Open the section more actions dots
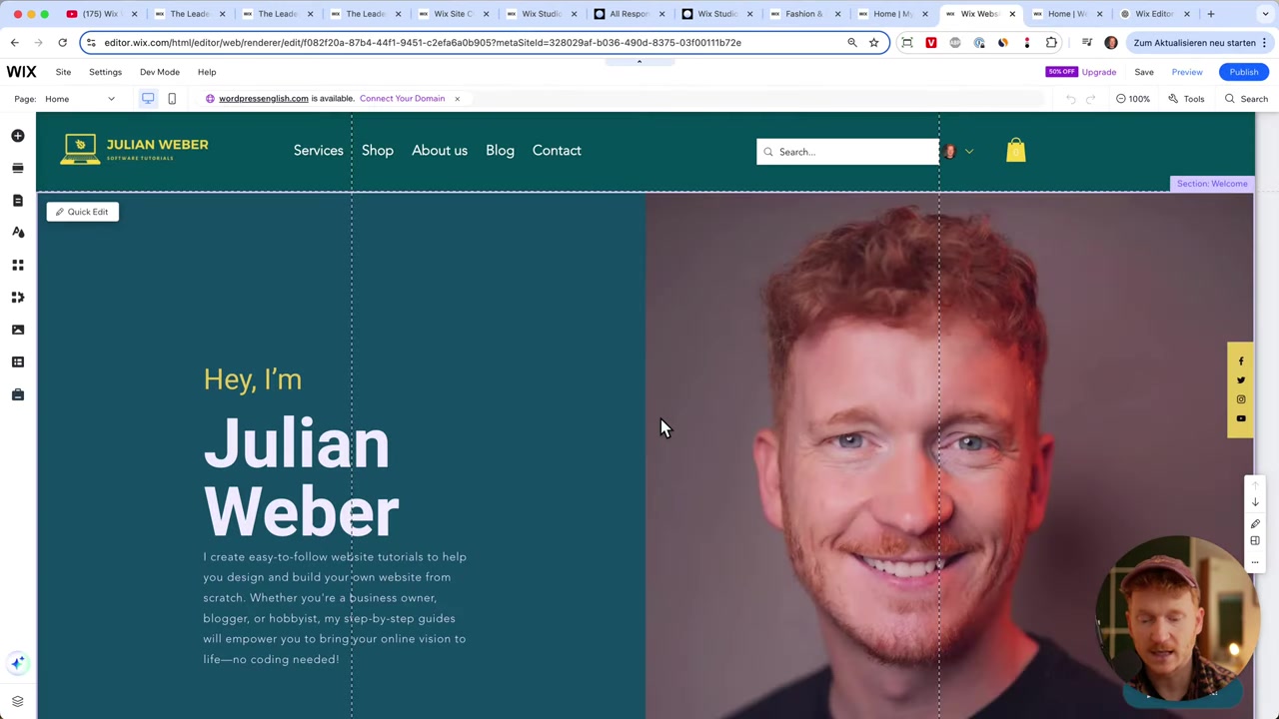 point(1255,561)
